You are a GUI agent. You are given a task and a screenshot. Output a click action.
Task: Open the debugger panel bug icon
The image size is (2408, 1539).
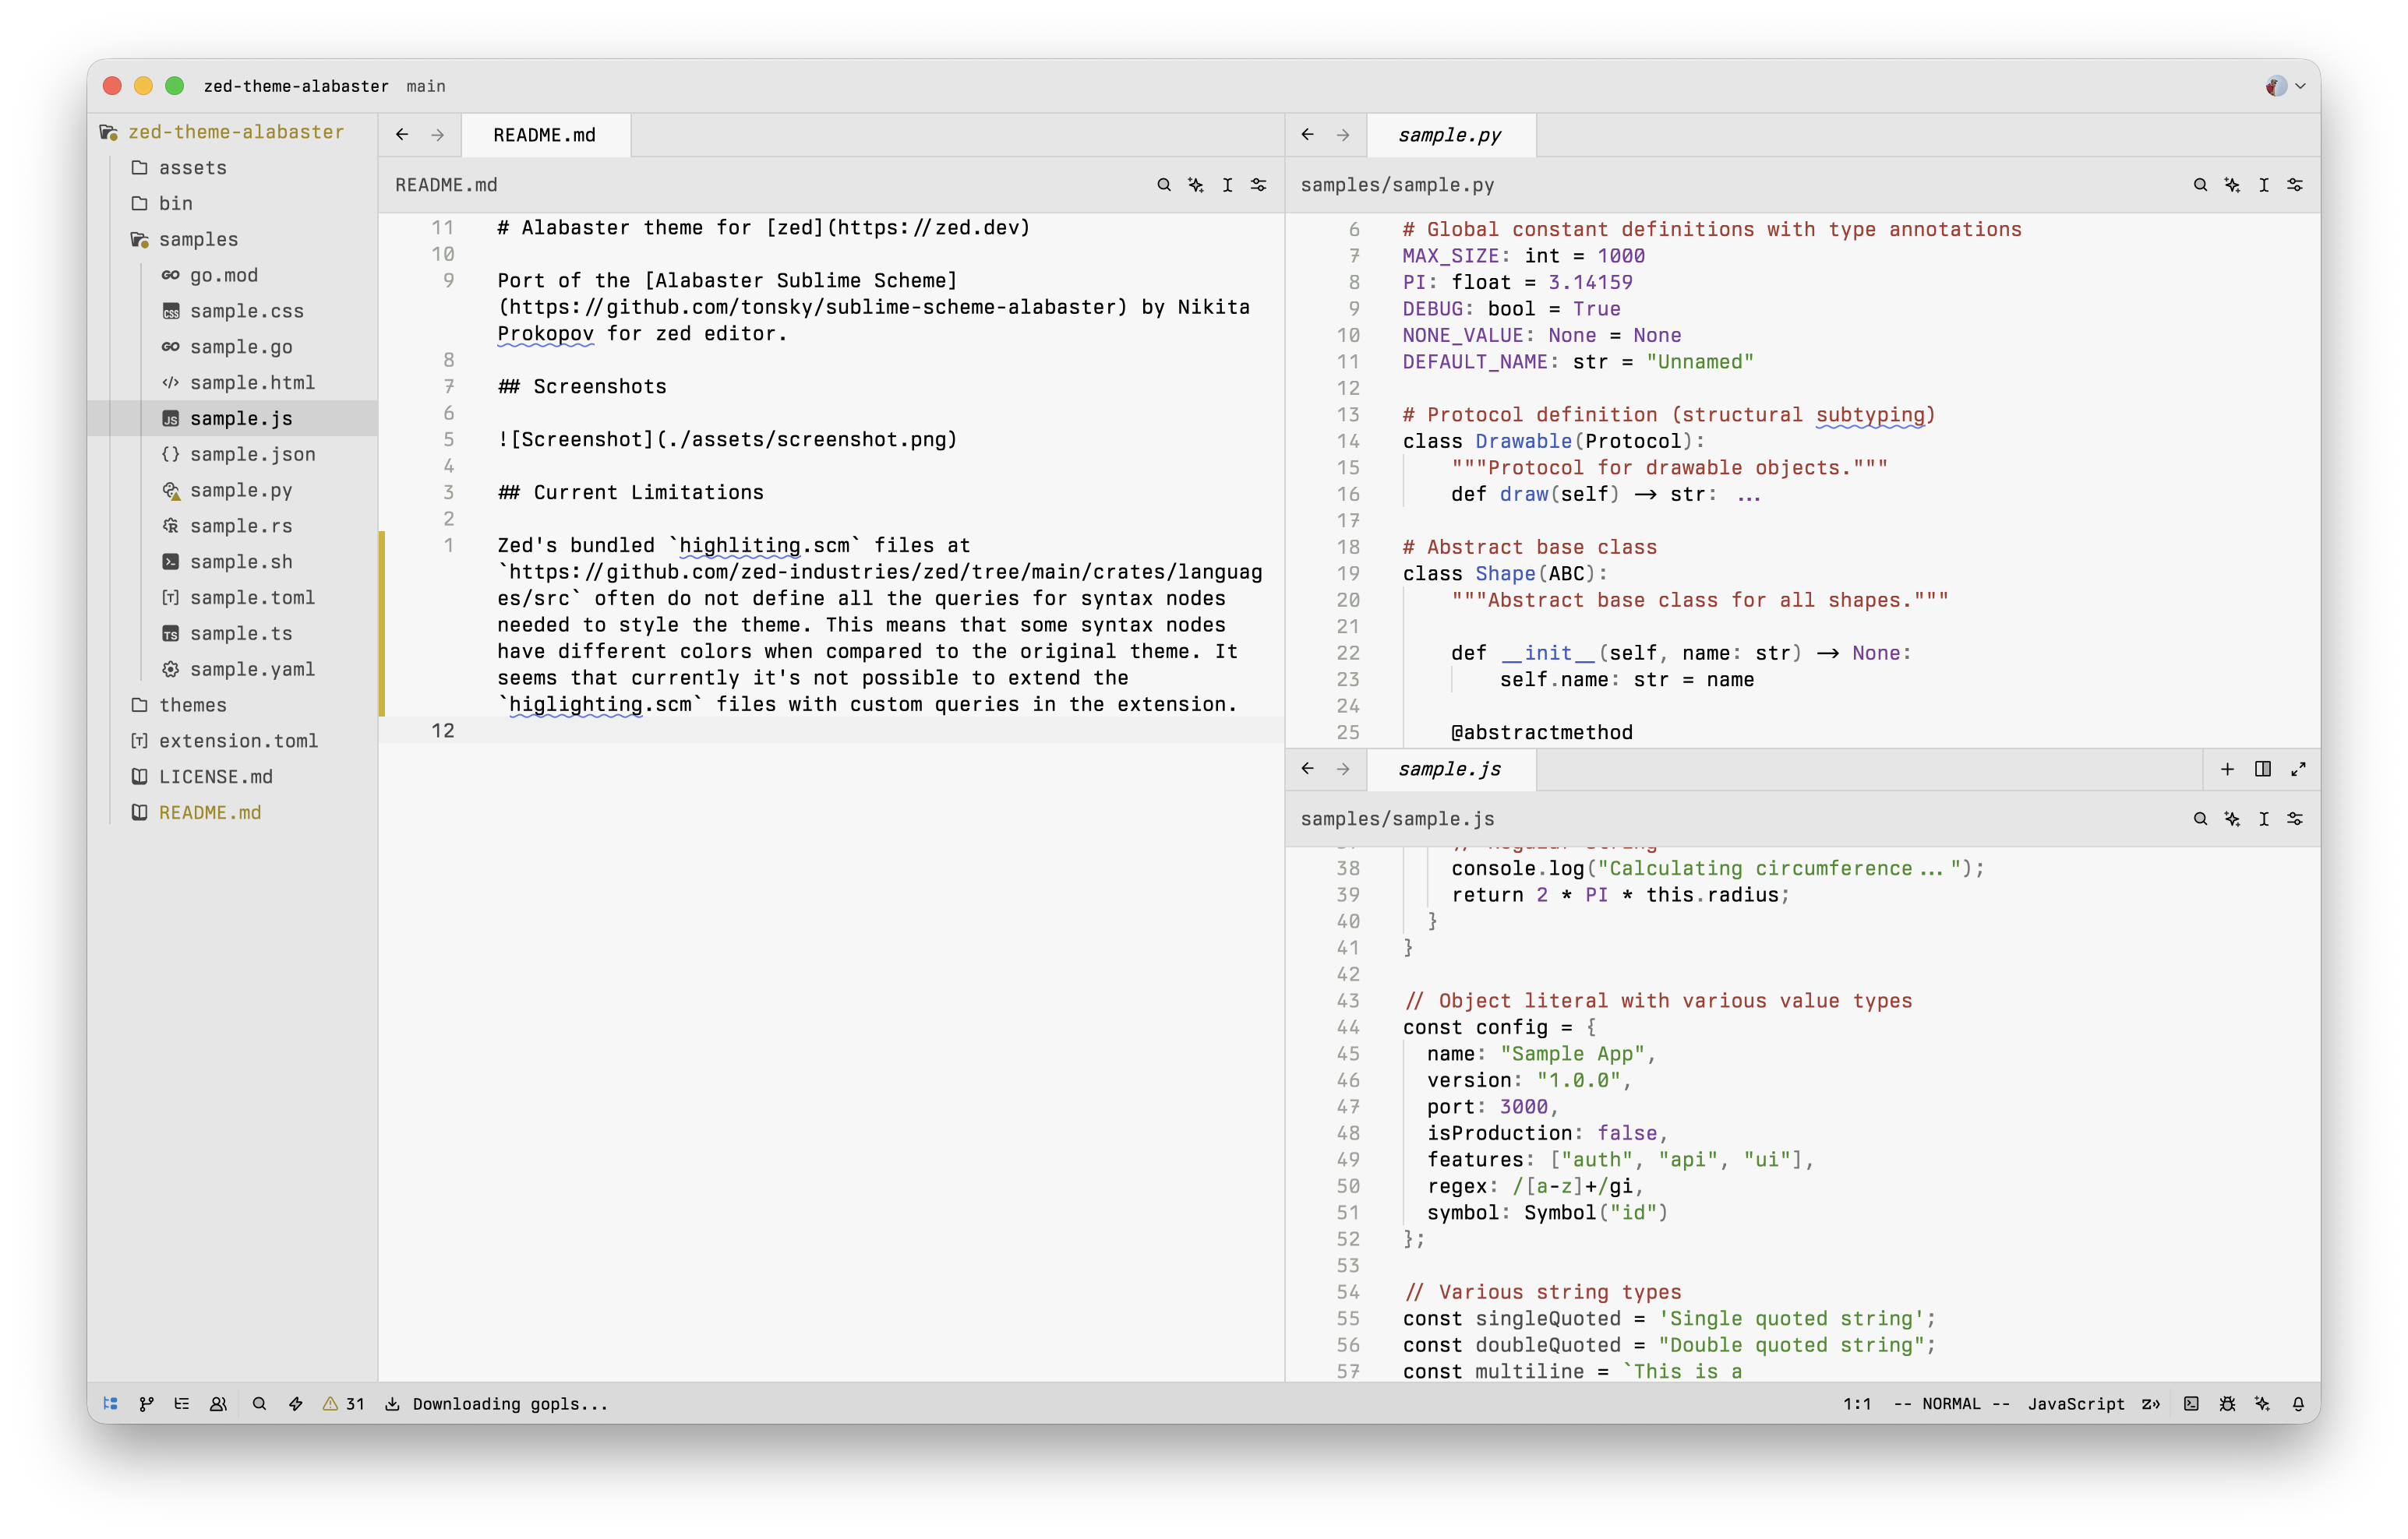coord(2227,1403)
